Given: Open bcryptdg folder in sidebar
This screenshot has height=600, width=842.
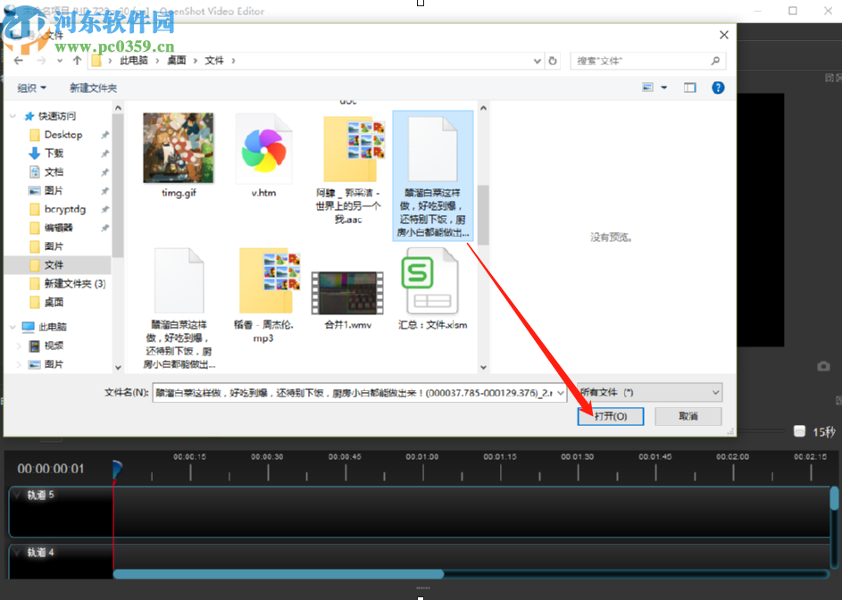Looking at the screenshot, I should tap(65, 209).
